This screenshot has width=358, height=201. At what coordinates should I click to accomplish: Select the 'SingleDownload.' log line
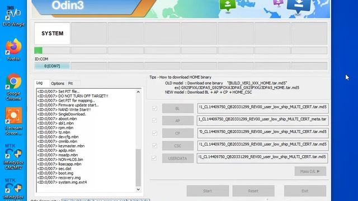pyautogui.click(x=62, y=114)
